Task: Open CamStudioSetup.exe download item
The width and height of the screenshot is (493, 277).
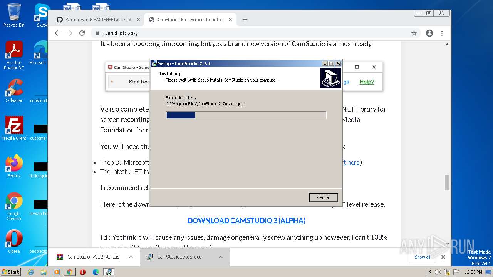Action: (x=179, y=257)
